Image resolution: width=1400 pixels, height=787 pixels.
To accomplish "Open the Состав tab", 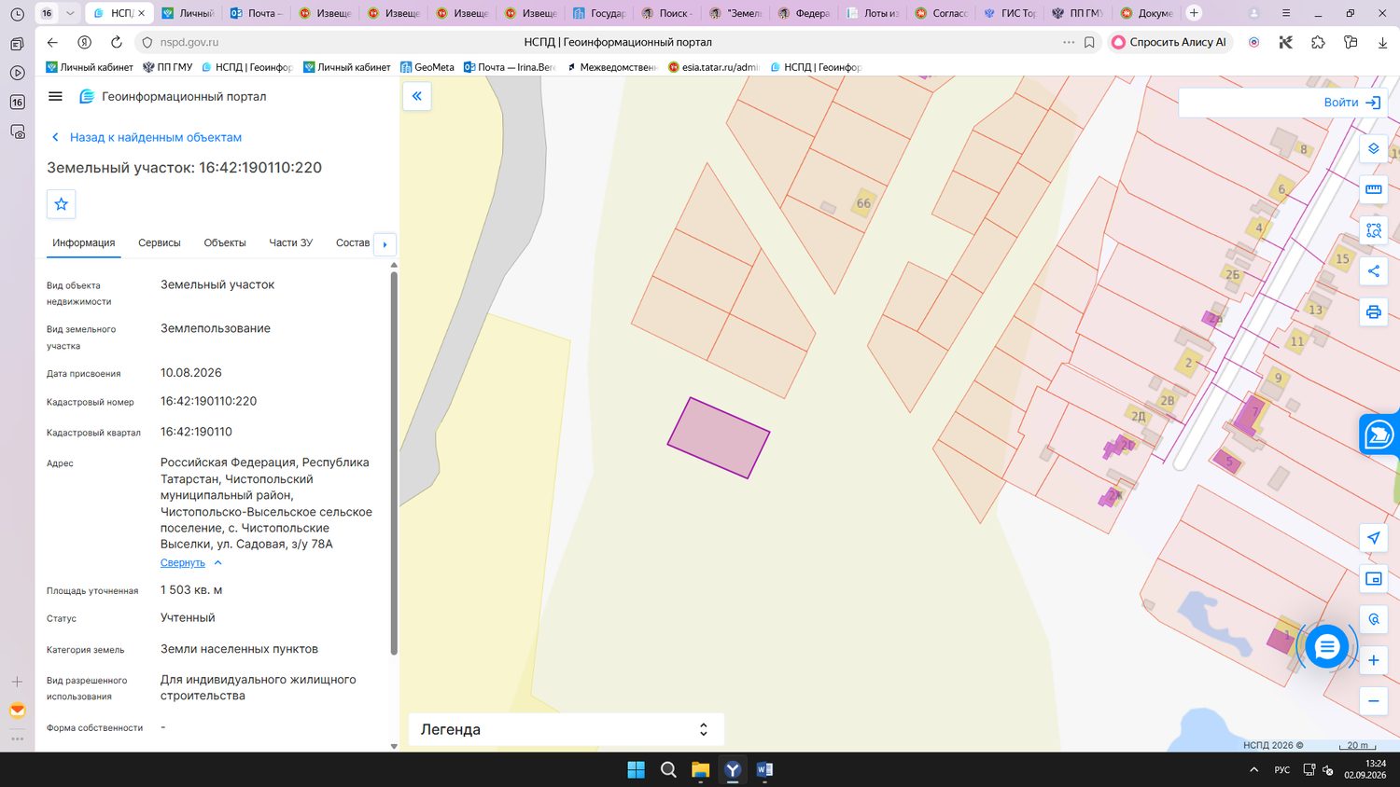I will click(353, 242).
